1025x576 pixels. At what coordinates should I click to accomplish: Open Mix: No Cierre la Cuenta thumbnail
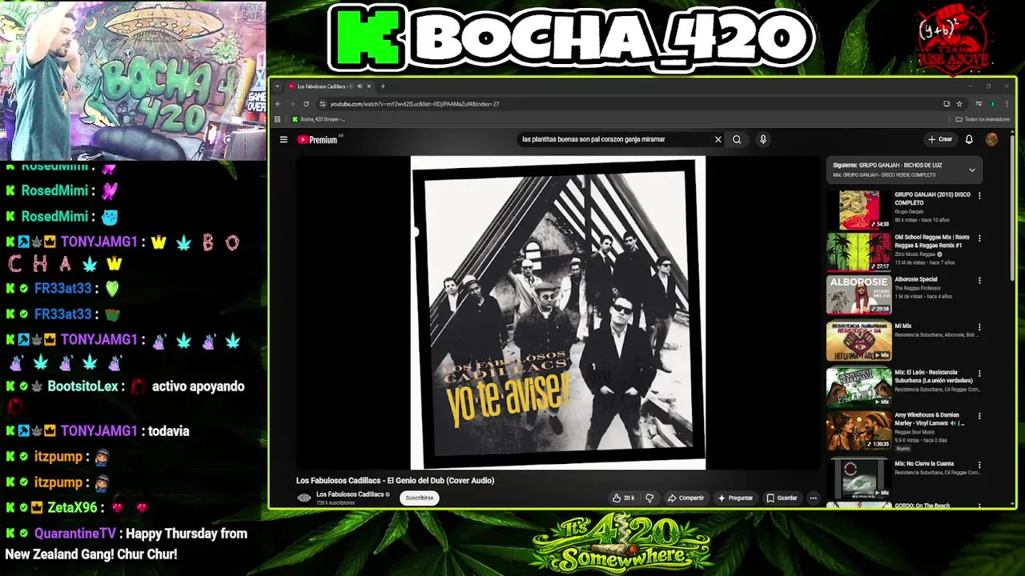coord(858,478)
